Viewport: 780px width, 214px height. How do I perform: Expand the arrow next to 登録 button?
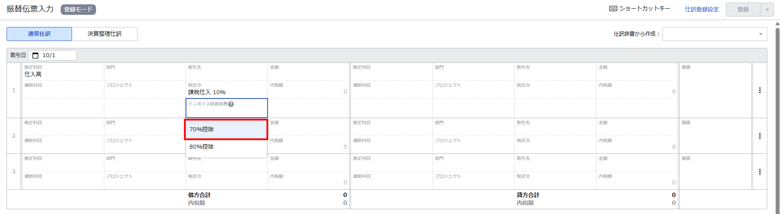[x=767, y=10]
